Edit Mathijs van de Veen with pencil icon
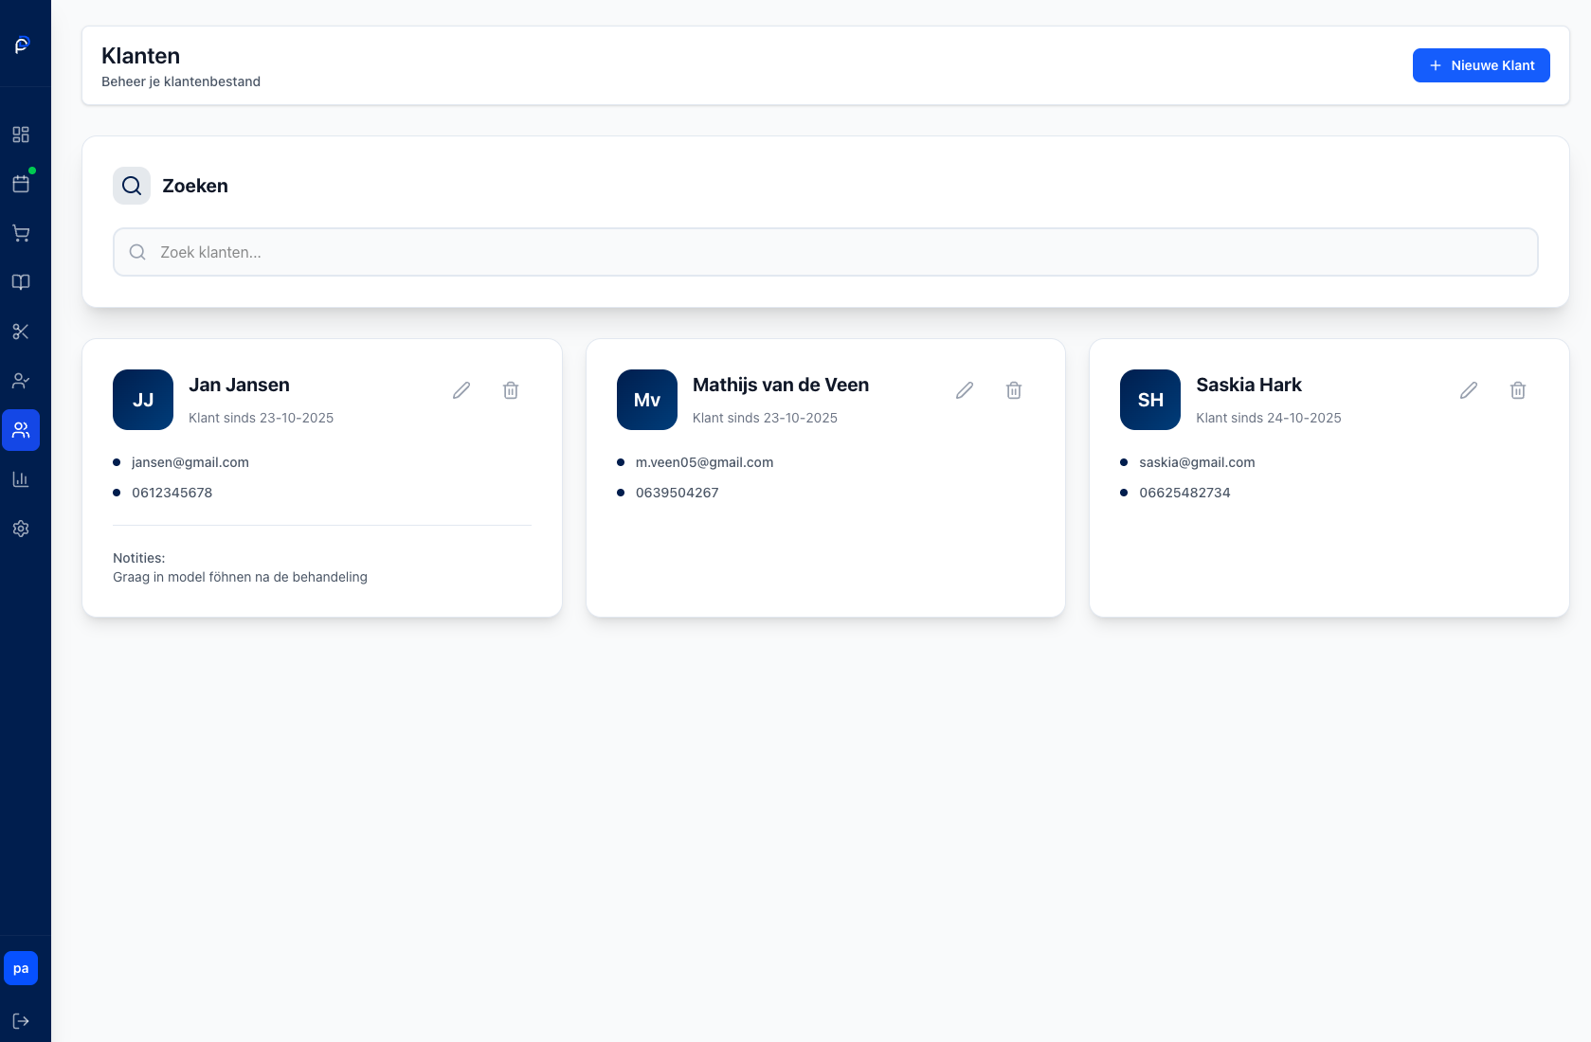This screenshot has height=1042, width=1591. (965, 390)
